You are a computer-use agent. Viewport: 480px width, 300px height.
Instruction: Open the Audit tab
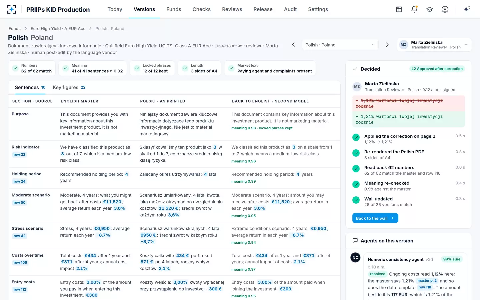290,9
